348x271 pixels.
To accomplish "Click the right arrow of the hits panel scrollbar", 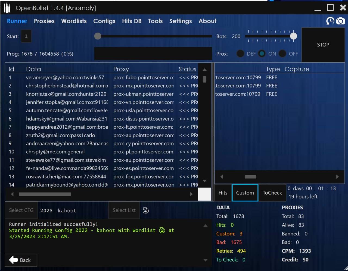I will [337, 177].
